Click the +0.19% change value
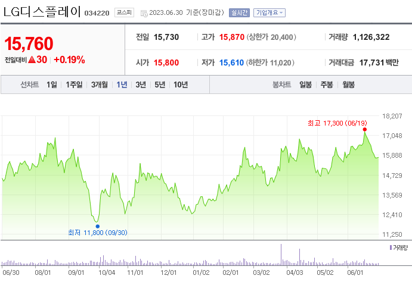 (x=69, y=59)
